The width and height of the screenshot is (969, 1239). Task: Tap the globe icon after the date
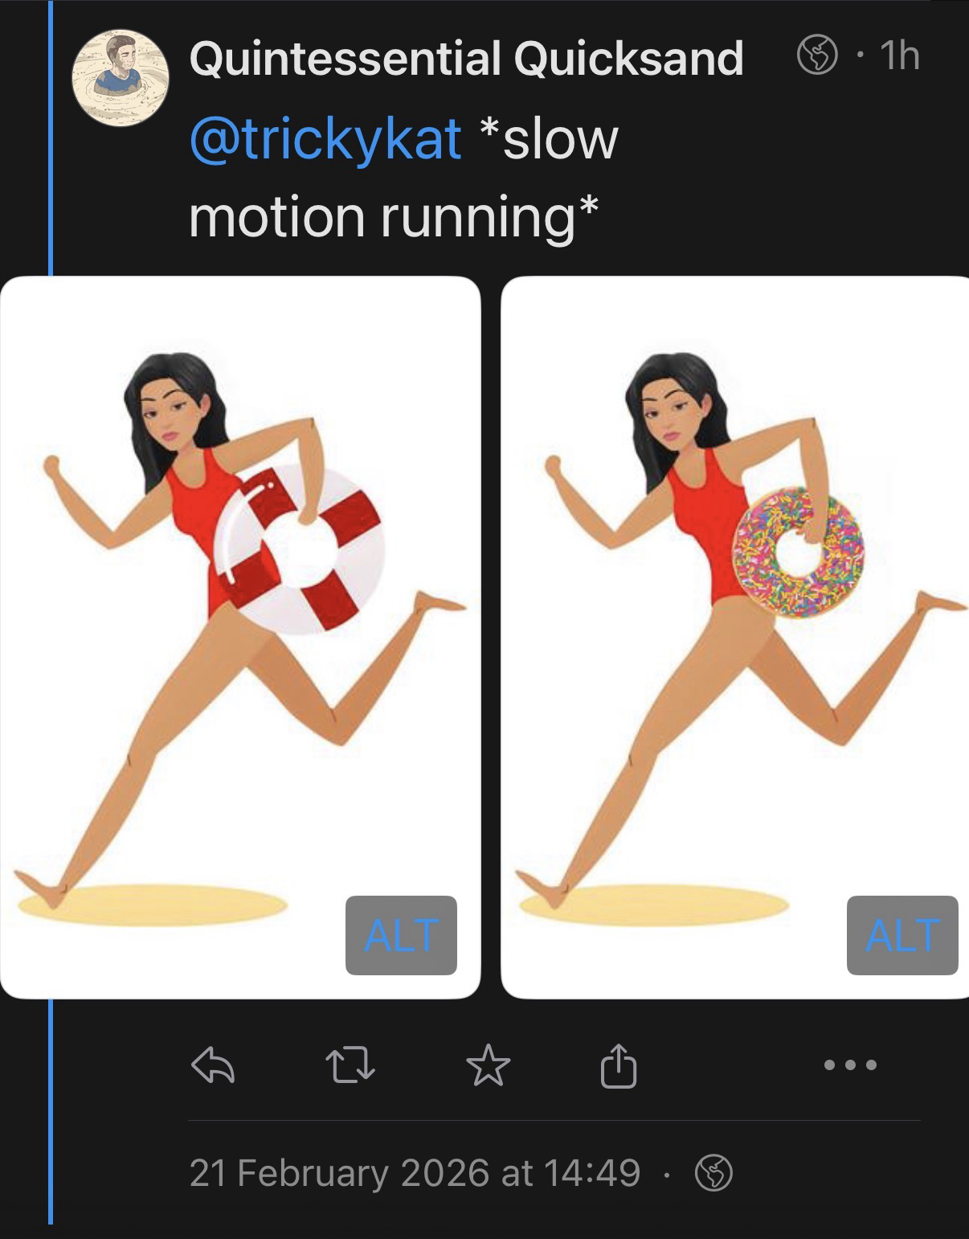tap(714, 1173)
